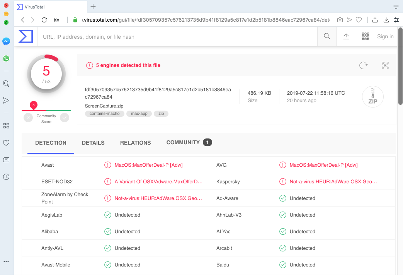Click the Alibaba engine name
The width and height of the screenshot is (403, 275).
(49, 232)
